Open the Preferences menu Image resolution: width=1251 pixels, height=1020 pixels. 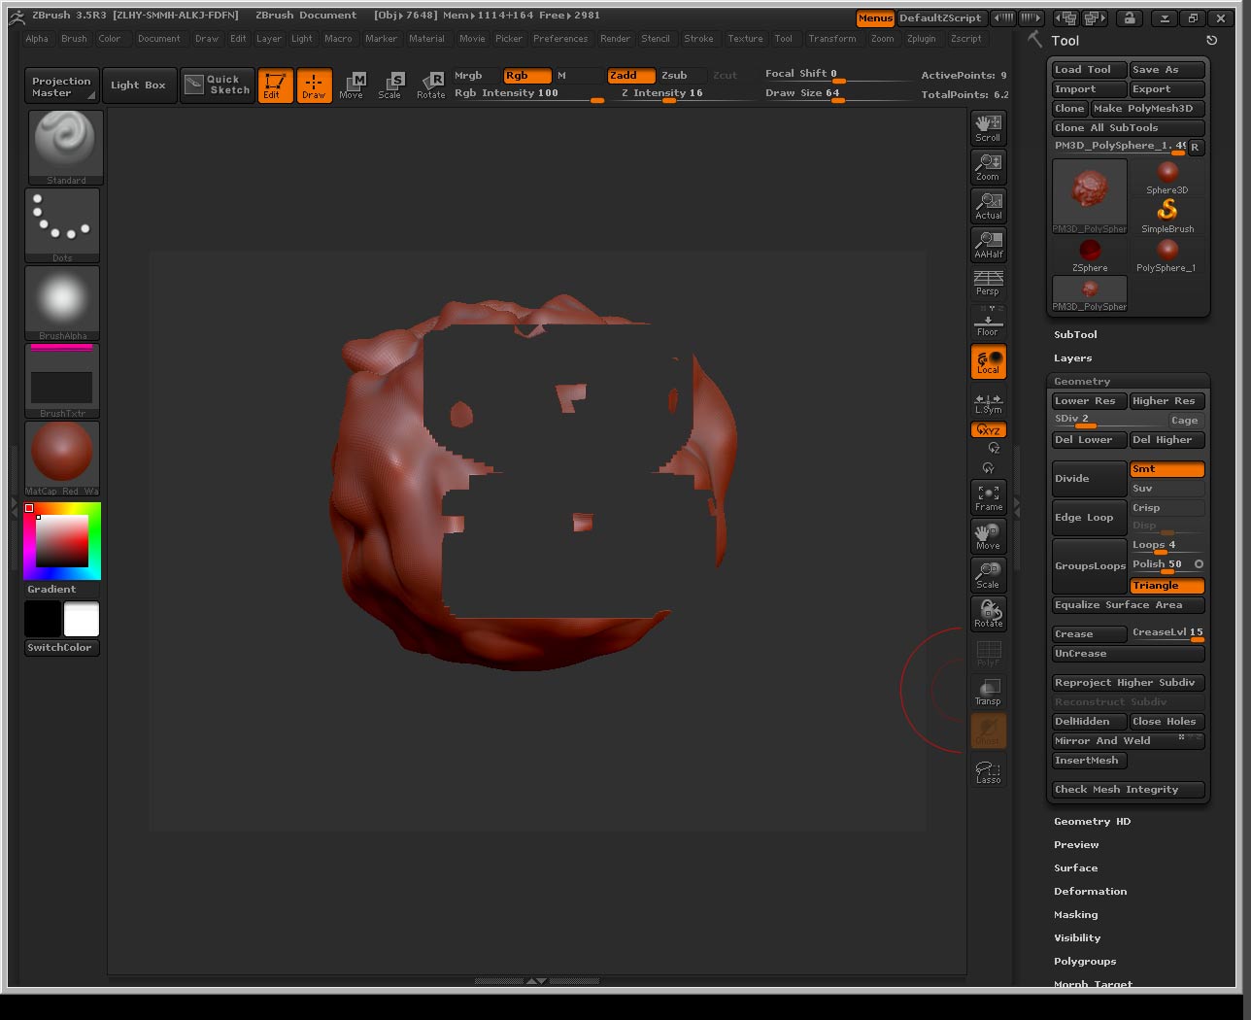click(x=560, y=39)
